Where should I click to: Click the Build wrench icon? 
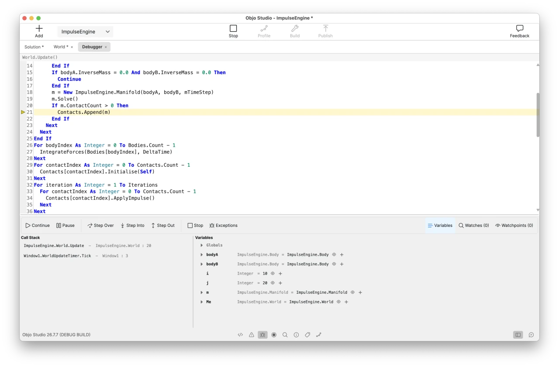click(295, 28)
